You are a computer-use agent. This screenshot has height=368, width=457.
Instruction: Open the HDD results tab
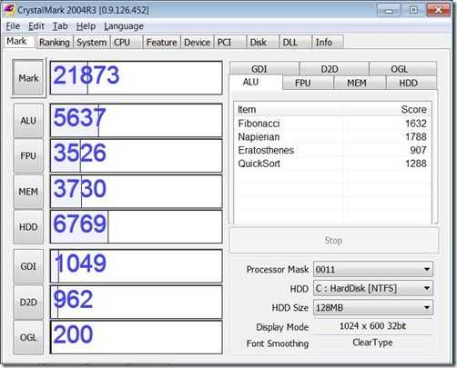point(411,83)
